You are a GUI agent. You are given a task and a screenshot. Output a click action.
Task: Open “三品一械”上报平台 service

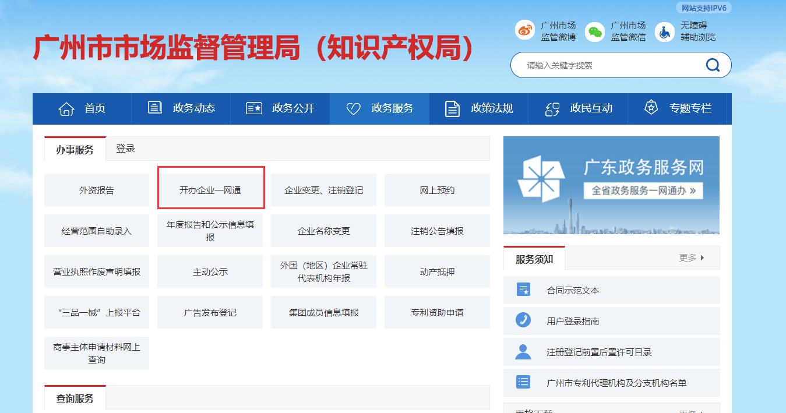(x=97, y=312)
